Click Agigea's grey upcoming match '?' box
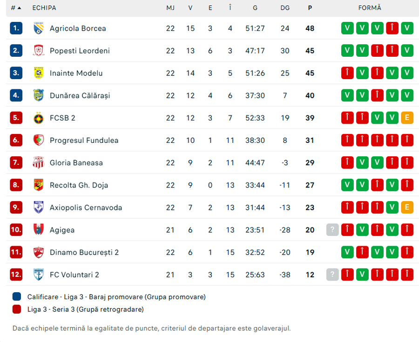Image resolution: width=419 pixels, height=342 pixels. pos(332,230)
